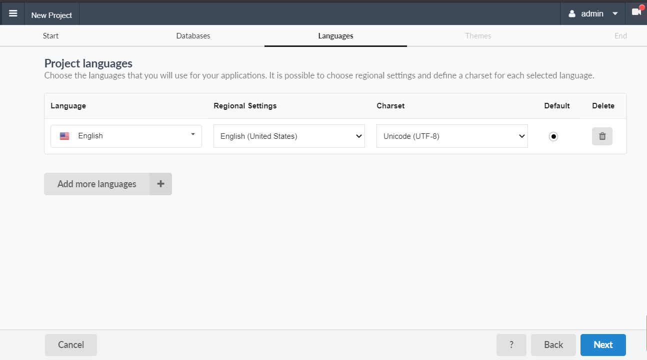This screenshot has width=647, height=360.
Task: Click the Regional Settings column header
Action: [x=245, y=106]
